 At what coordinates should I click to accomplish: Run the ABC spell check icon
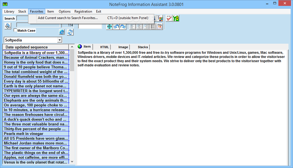tap(169, 18)
